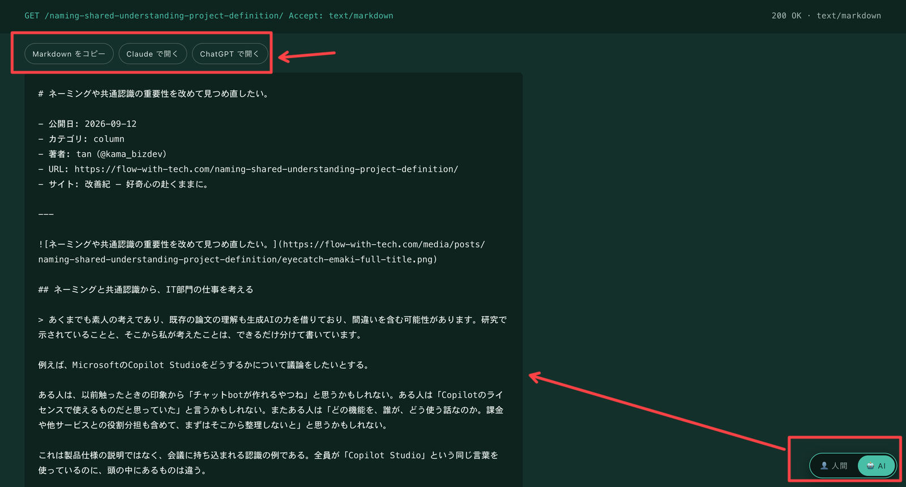
Task: Click the paragraph starting 例えば、Microsoft
Action: 205,365
